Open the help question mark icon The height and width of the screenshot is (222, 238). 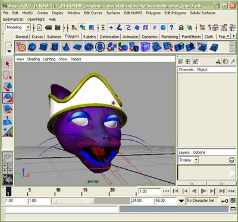(x=171, y=27)
